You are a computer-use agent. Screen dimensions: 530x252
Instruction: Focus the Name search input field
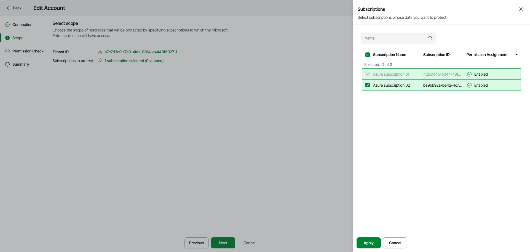pos(394,38)
